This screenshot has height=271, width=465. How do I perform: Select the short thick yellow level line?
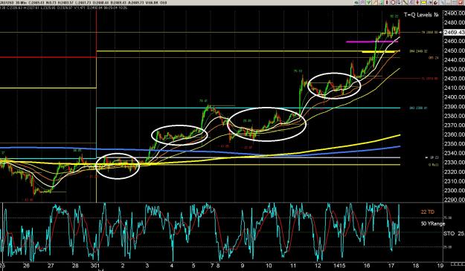coord(379,52)
